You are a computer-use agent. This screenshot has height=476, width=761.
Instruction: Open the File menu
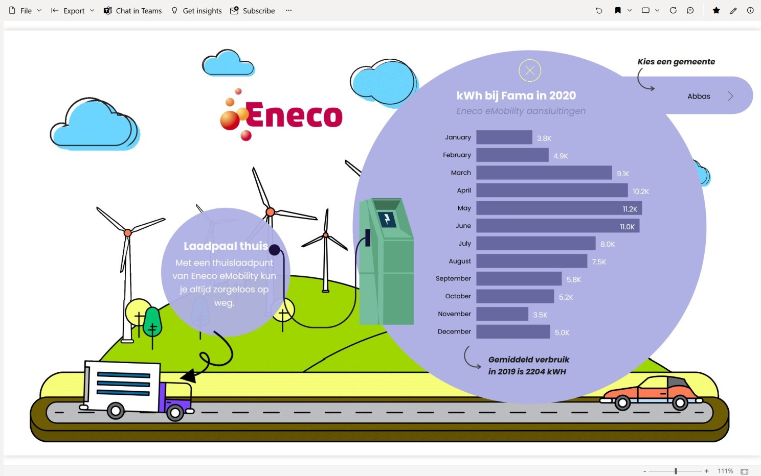[x=25, y=11]
